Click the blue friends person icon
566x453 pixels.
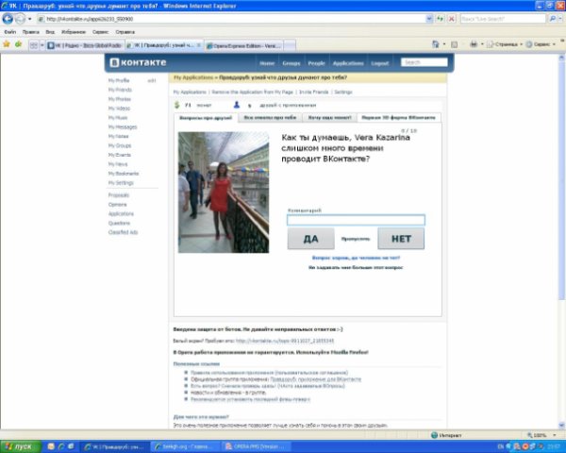click(x=237, y=105)
